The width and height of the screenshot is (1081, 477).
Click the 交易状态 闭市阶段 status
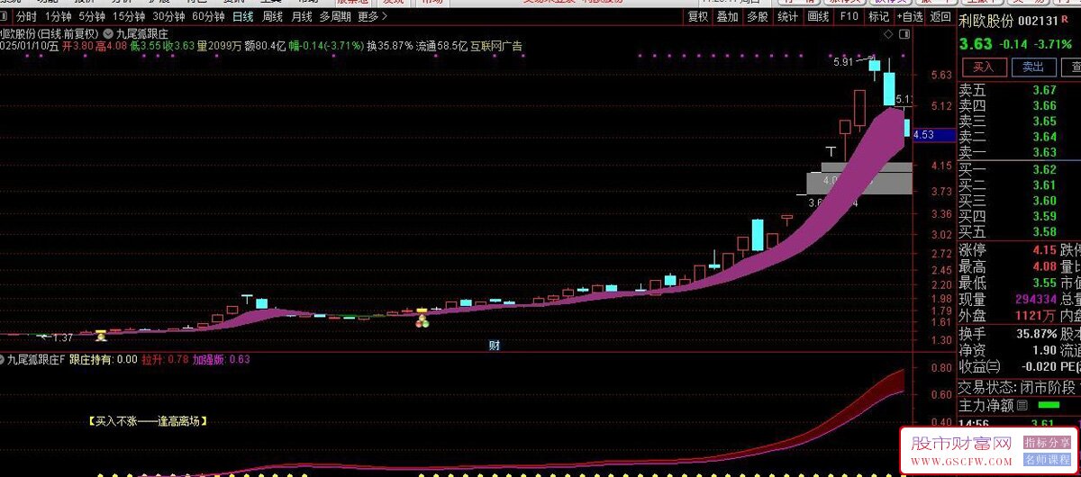1017,387
